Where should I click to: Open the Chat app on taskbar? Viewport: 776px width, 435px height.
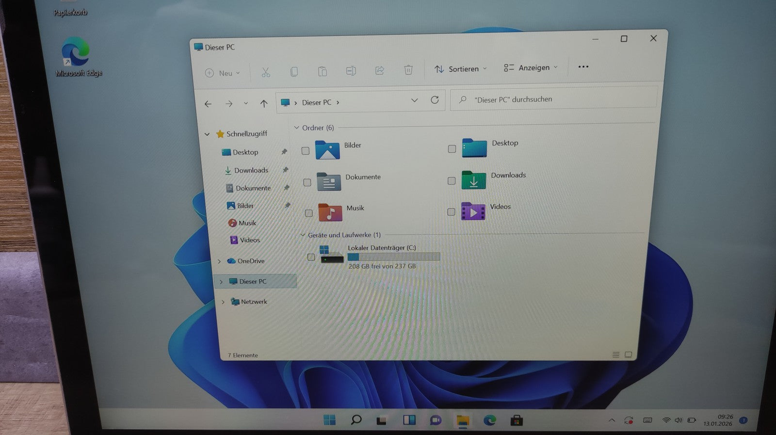[436, 420]
